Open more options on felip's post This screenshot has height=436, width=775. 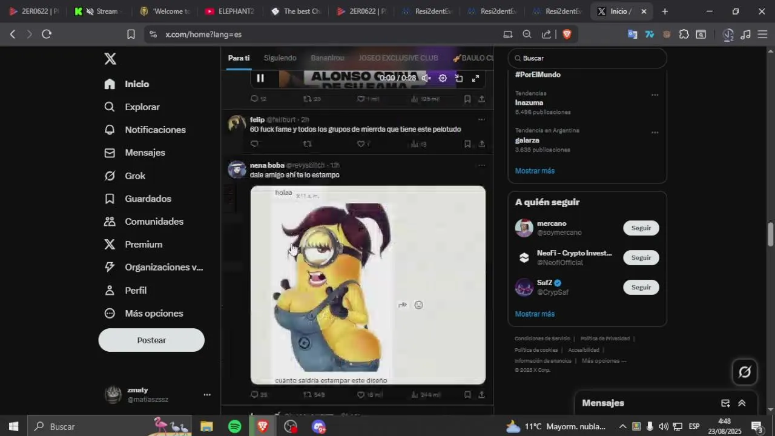pos(481,119)
